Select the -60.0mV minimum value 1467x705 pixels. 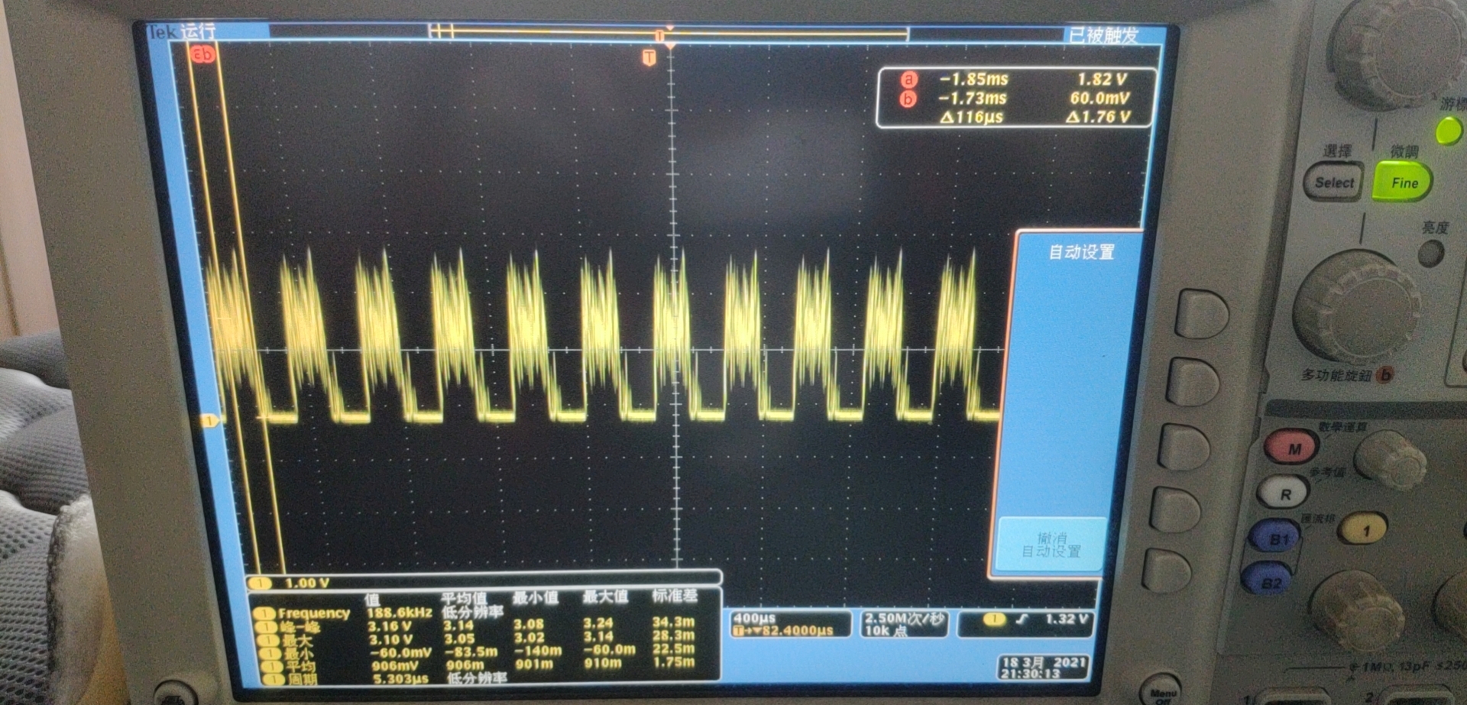(x=401, y=652)
